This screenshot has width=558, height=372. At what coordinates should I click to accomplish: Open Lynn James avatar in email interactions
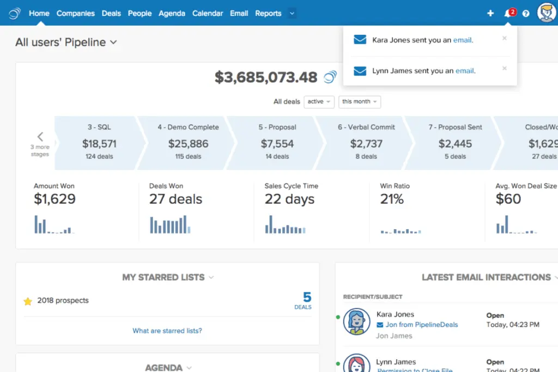pos(356,363)
